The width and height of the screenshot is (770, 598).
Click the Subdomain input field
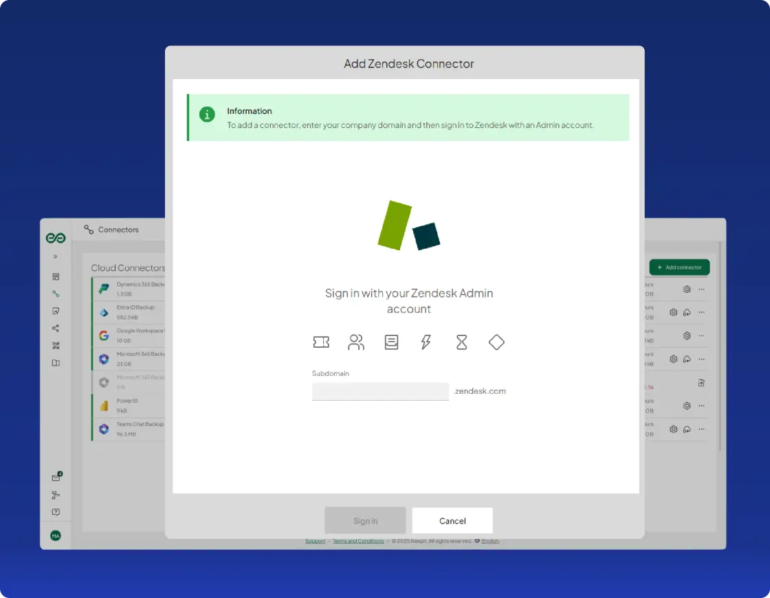click(x=380, y=391)
